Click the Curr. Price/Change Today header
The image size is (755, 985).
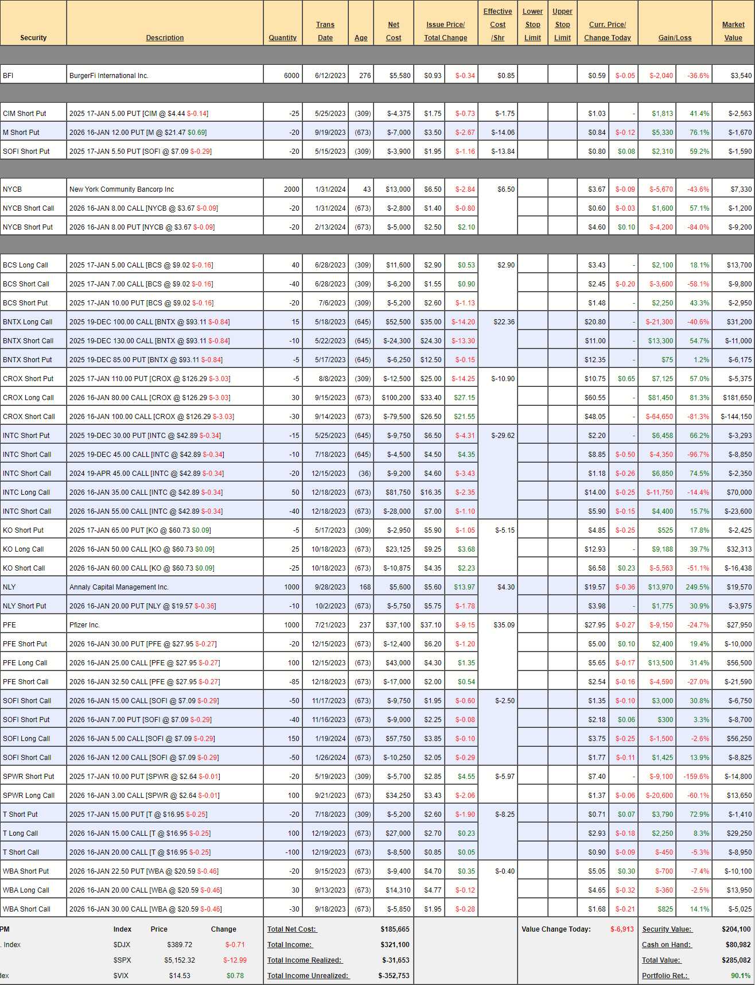point(607,31)
